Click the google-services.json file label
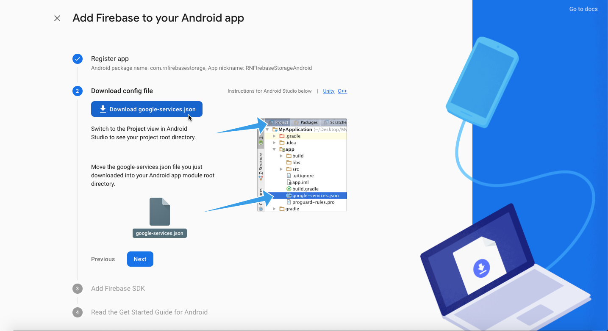 pos(160,233)
